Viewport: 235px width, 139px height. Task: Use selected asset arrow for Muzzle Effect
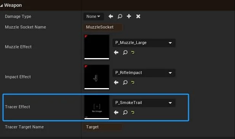point(116,52)
